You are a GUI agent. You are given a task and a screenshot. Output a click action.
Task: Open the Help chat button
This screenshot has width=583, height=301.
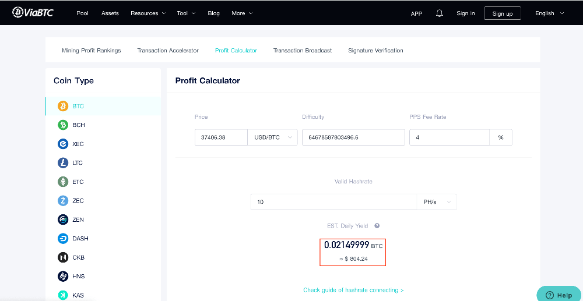pos(559,295)
